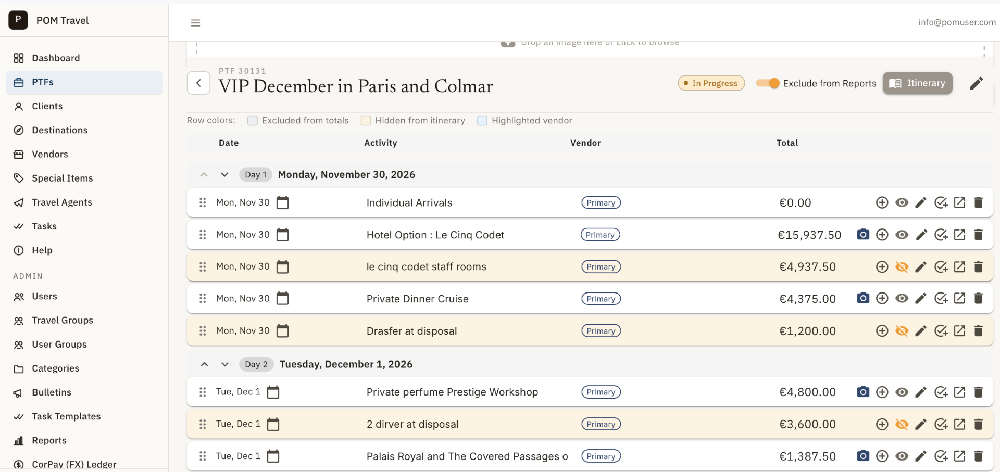
Task: Navigate to Vendors page
Action: 84,154
